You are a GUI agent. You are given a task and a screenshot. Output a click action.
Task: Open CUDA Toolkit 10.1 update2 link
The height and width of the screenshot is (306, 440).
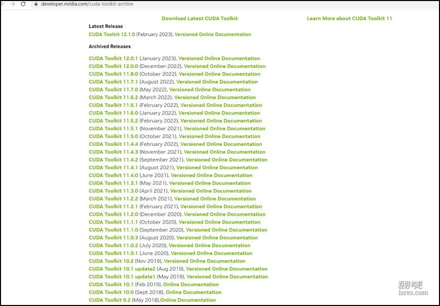tap(122, 269)
